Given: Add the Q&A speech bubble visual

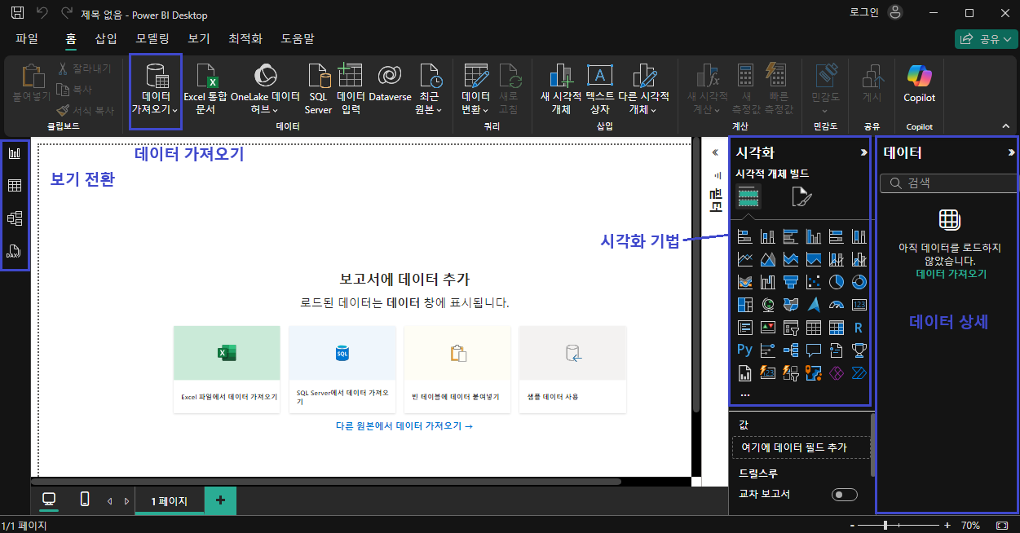Looking at the screenshot, I should coord(813,350).
